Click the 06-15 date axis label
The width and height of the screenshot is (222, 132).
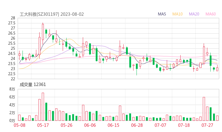pyautogui.click(x=113, y=125)
